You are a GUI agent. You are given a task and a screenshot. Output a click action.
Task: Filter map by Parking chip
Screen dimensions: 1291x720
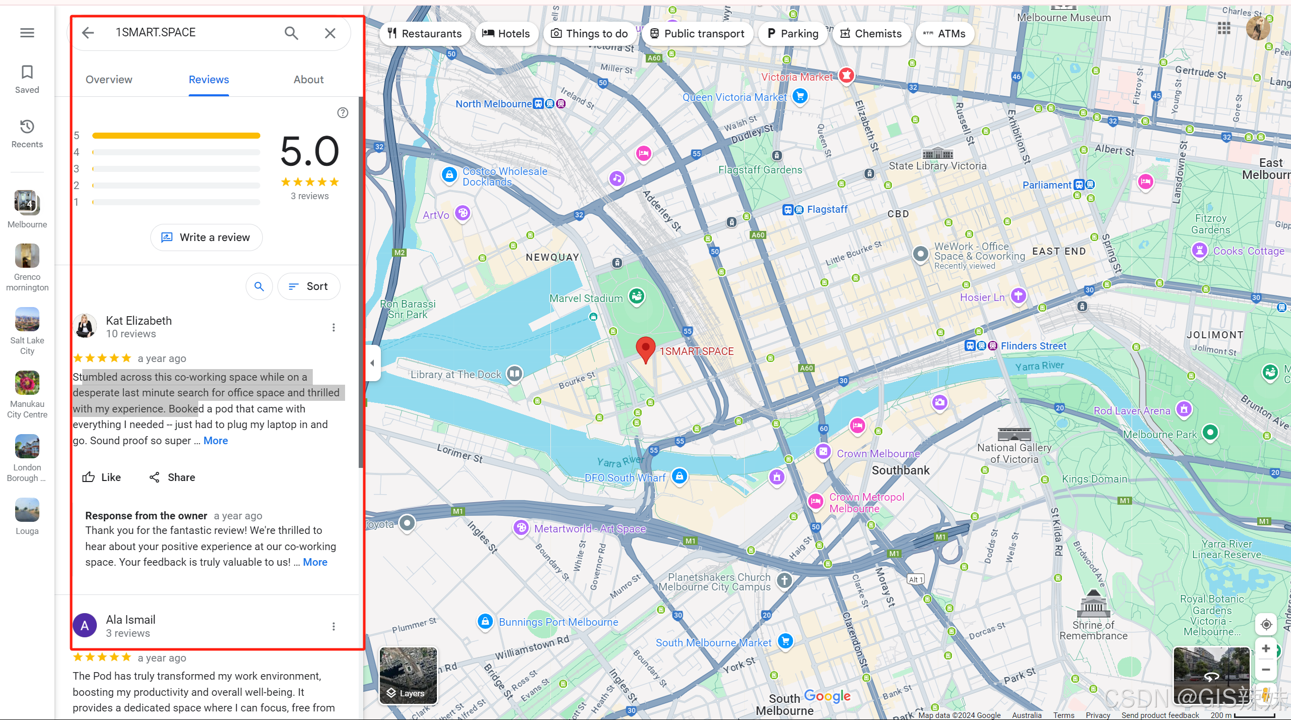pyautogui.click(x=793, y=34)
